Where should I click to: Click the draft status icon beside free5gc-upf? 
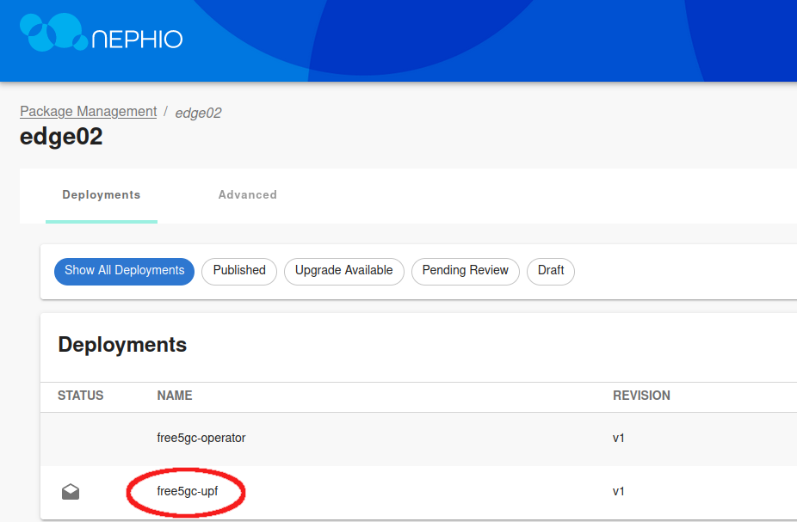click(x=70, y=491)
